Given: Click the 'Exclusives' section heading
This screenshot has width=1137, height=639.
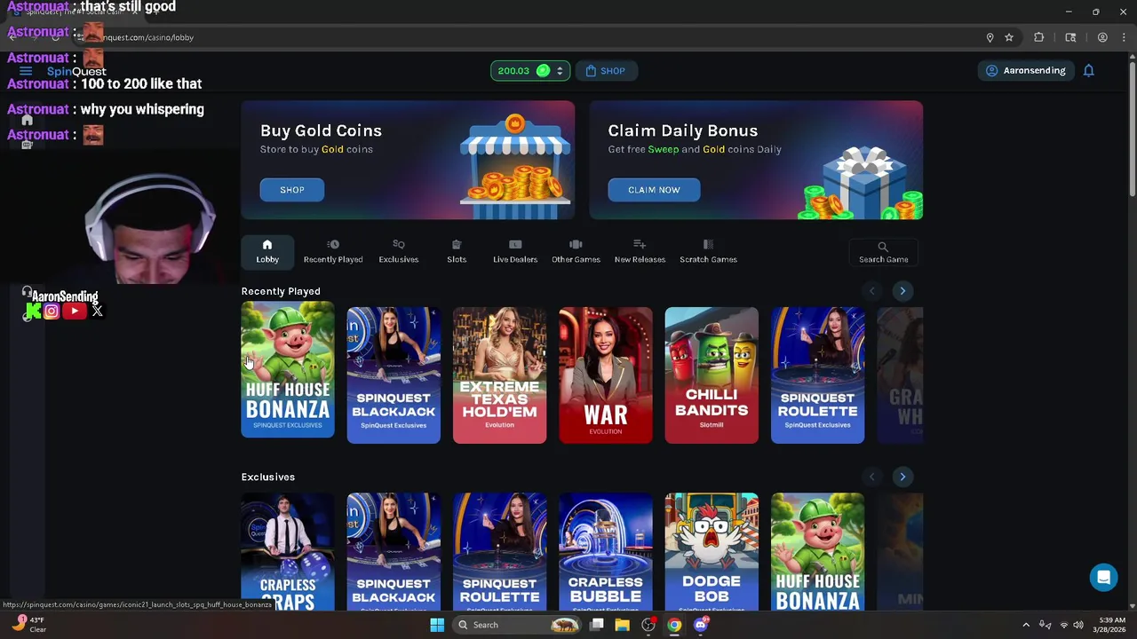Looking at the screenshot, I should pyautogui.click(x=267, y=477).
